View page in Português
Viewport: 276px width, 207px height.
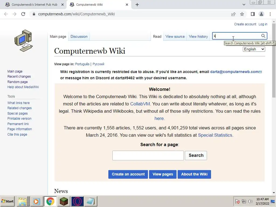tap(82, 64)
